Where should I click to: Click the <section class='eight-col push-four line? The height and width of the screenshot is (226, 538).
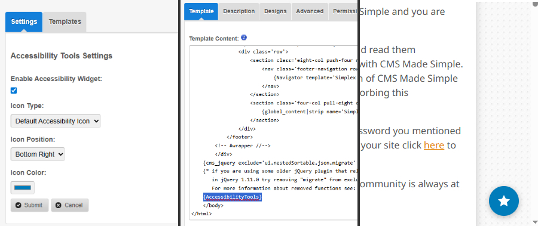coord(303,60)
